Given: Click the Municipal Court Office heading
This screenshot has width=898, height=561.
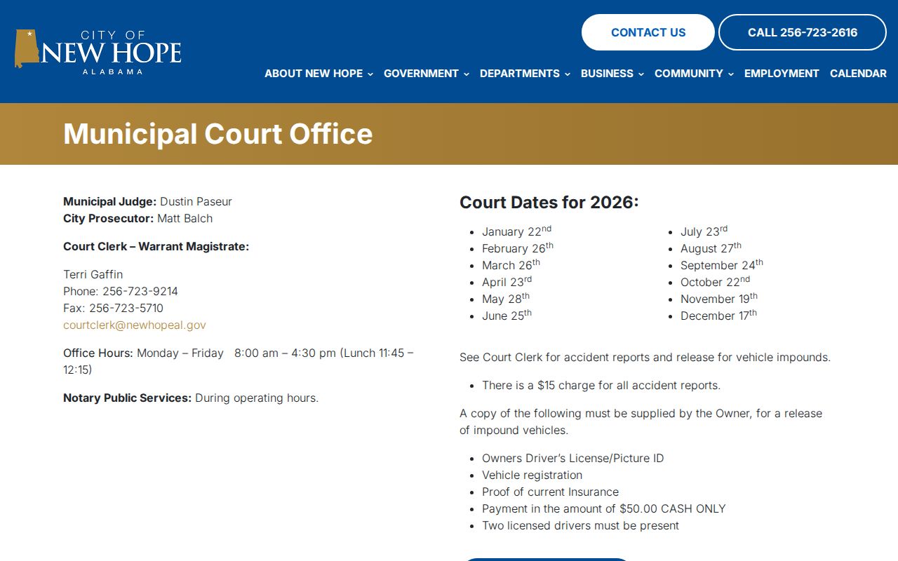Looking at the screenshot, I should (217, 134).
